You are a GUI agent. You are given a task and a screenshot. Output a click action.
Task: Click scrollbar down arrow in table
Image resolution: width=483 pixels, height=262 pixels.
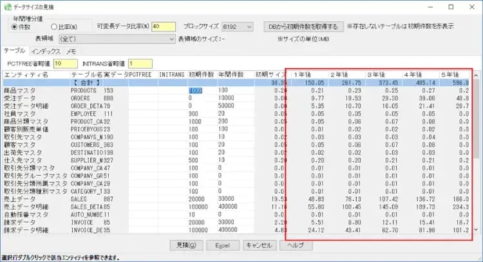(476, 230)
